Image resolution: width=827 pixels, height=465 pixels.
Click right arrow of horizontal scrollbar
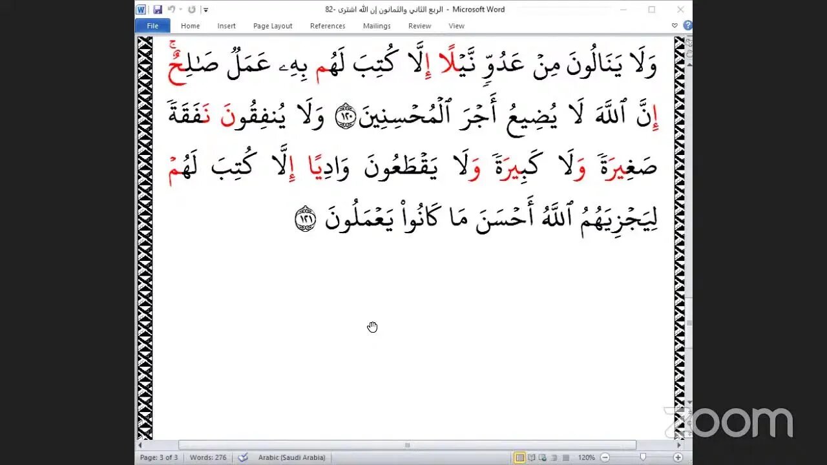679,445
